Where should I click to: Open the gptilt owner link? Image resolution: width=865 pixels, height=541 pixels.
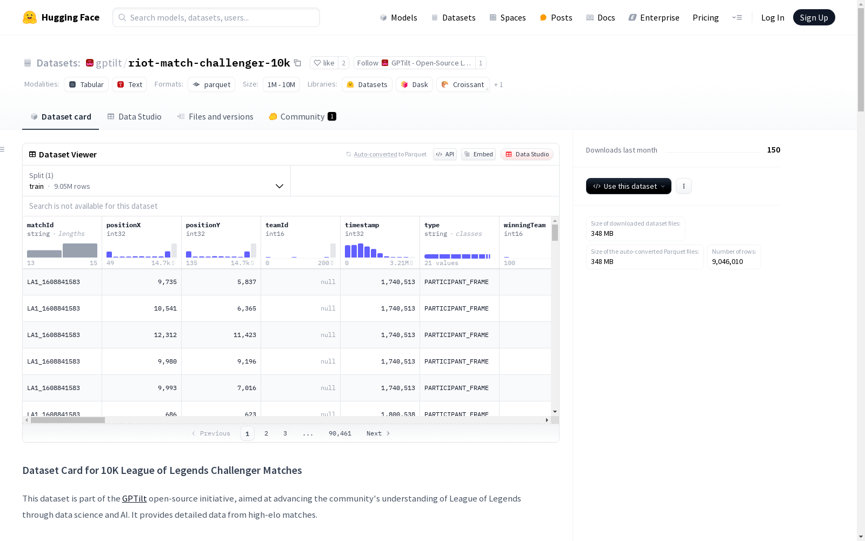(x=109, y=63)
